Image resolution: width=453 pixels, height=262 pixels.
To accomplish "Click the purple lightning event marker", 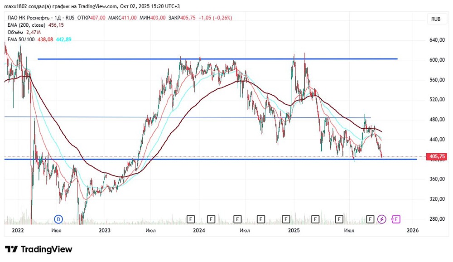I will [x=382, y=219].
